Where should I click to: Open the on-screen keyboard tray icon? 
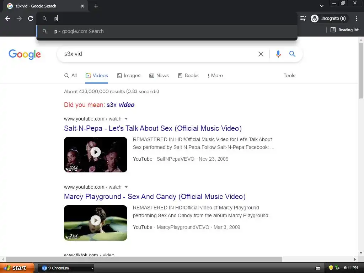[318, 268]
